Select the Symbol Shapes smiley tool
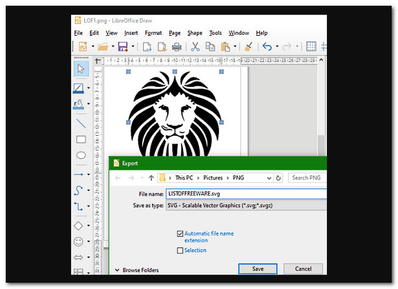 pos(78,241)
